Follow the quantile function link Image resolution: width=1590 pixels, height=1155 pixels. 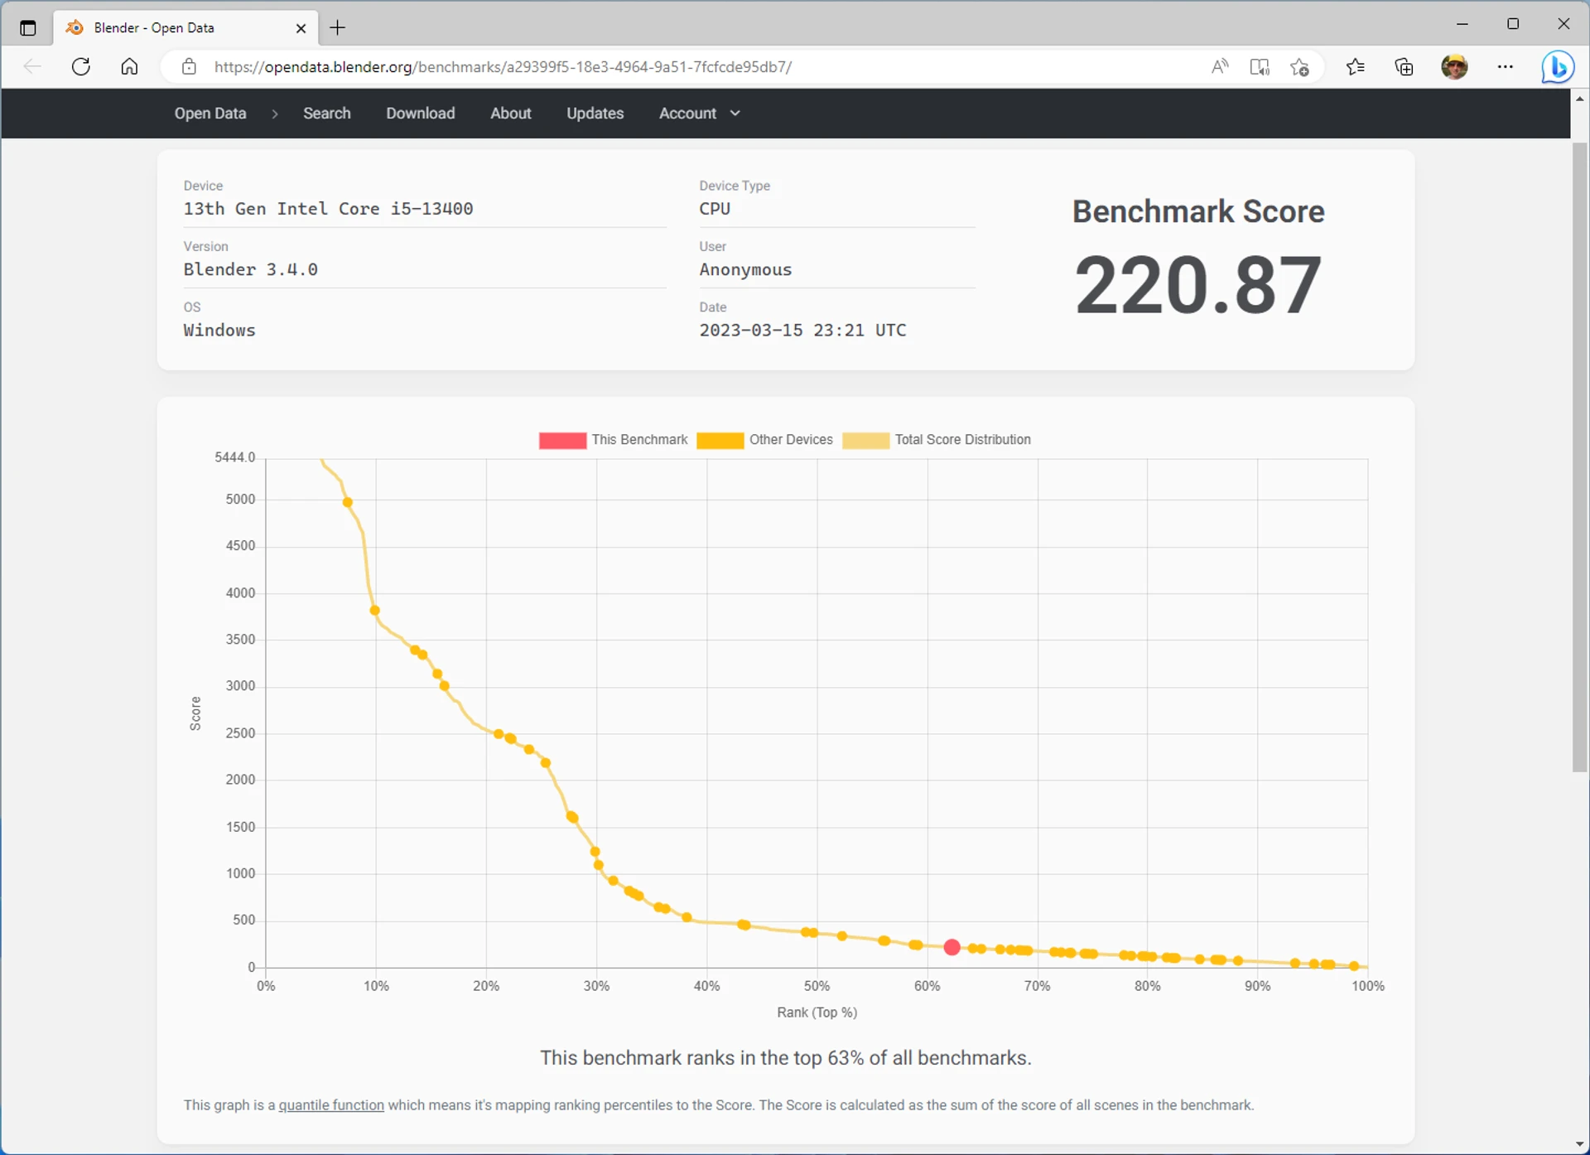[331, 1105]
